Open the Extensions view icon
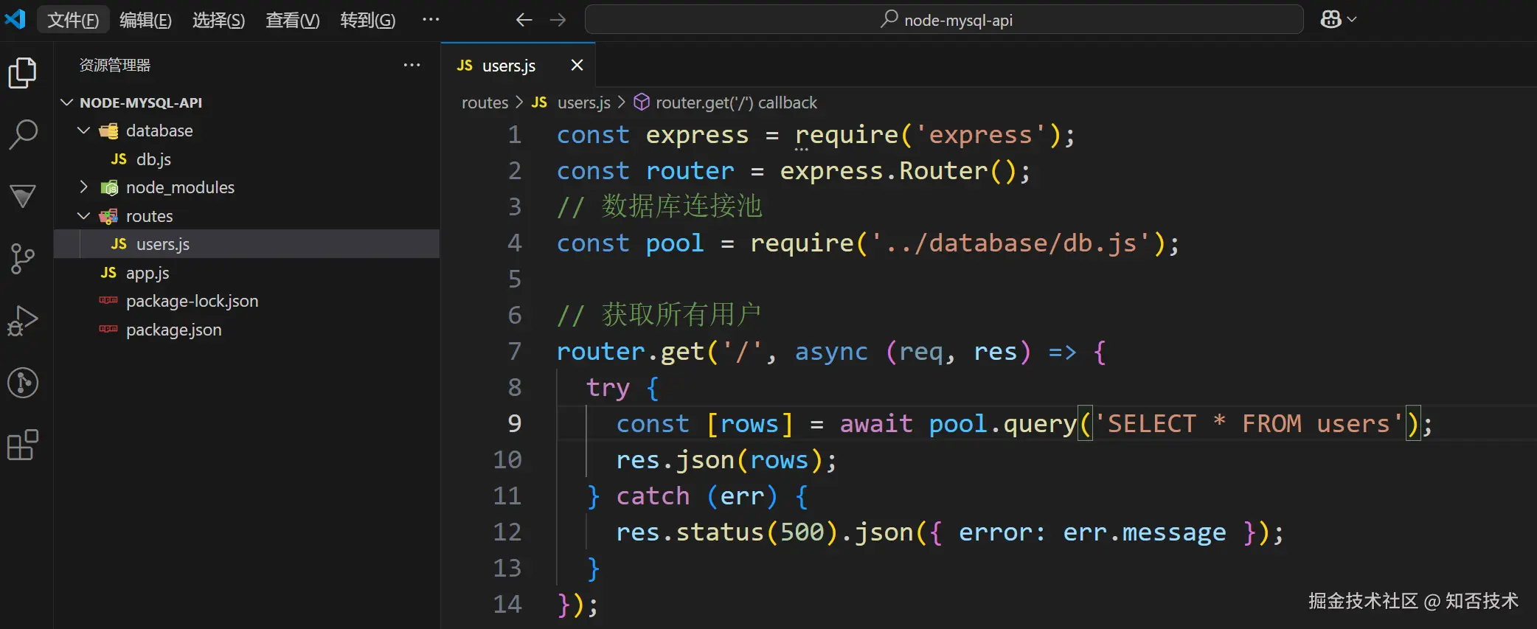Screen dimensions: 1537x629 (22, 445)
